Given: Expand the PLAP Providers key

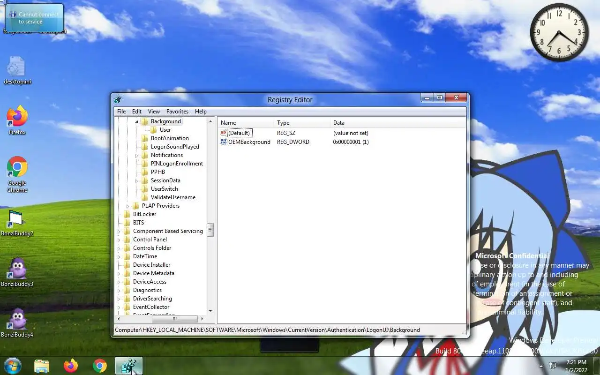Looking at the screenshot, I should [128, 206].
